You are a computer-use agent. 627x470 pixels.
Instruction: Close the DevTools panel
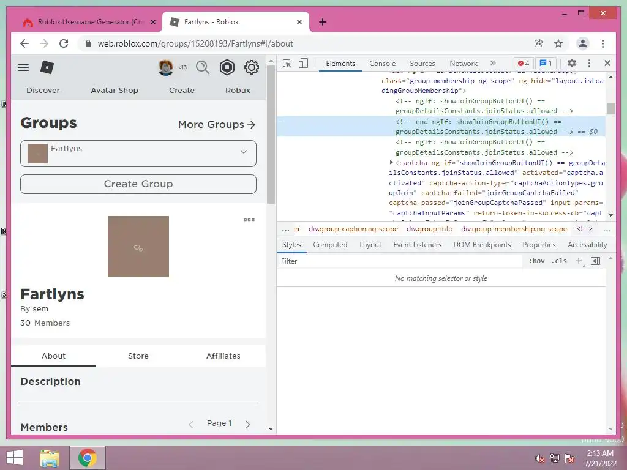(607, 63)
